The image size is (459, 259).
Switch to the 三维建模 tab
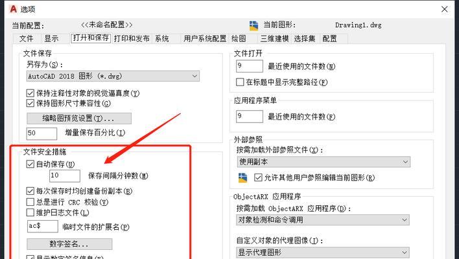(x=275, y=39)
